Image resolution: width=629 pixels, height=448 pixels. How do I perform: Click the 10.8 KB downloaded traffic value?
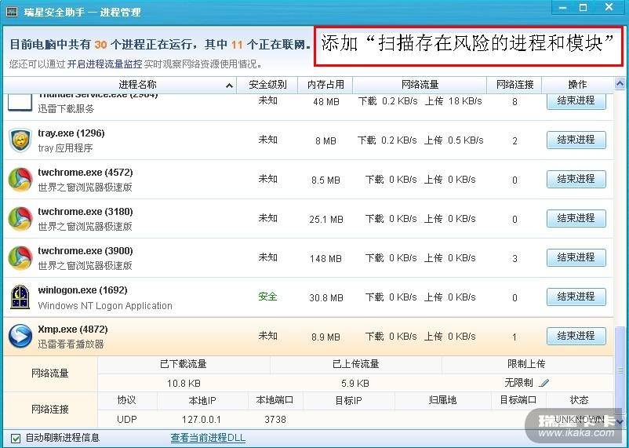click(x=184, y=384)
